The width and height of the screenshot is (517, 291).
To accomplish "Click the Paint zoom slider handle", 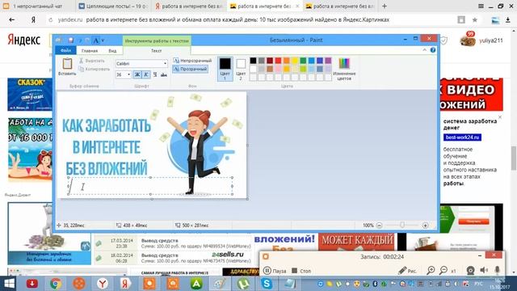I will [x=402, y=226].
